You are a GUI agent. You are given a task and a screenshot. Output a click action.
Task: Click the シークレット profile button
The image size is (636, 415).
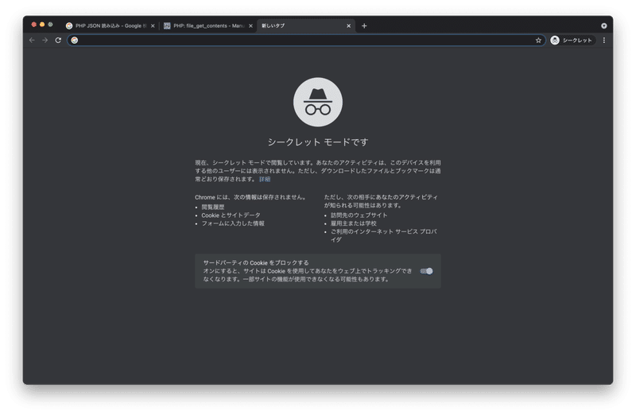(572, 41)
